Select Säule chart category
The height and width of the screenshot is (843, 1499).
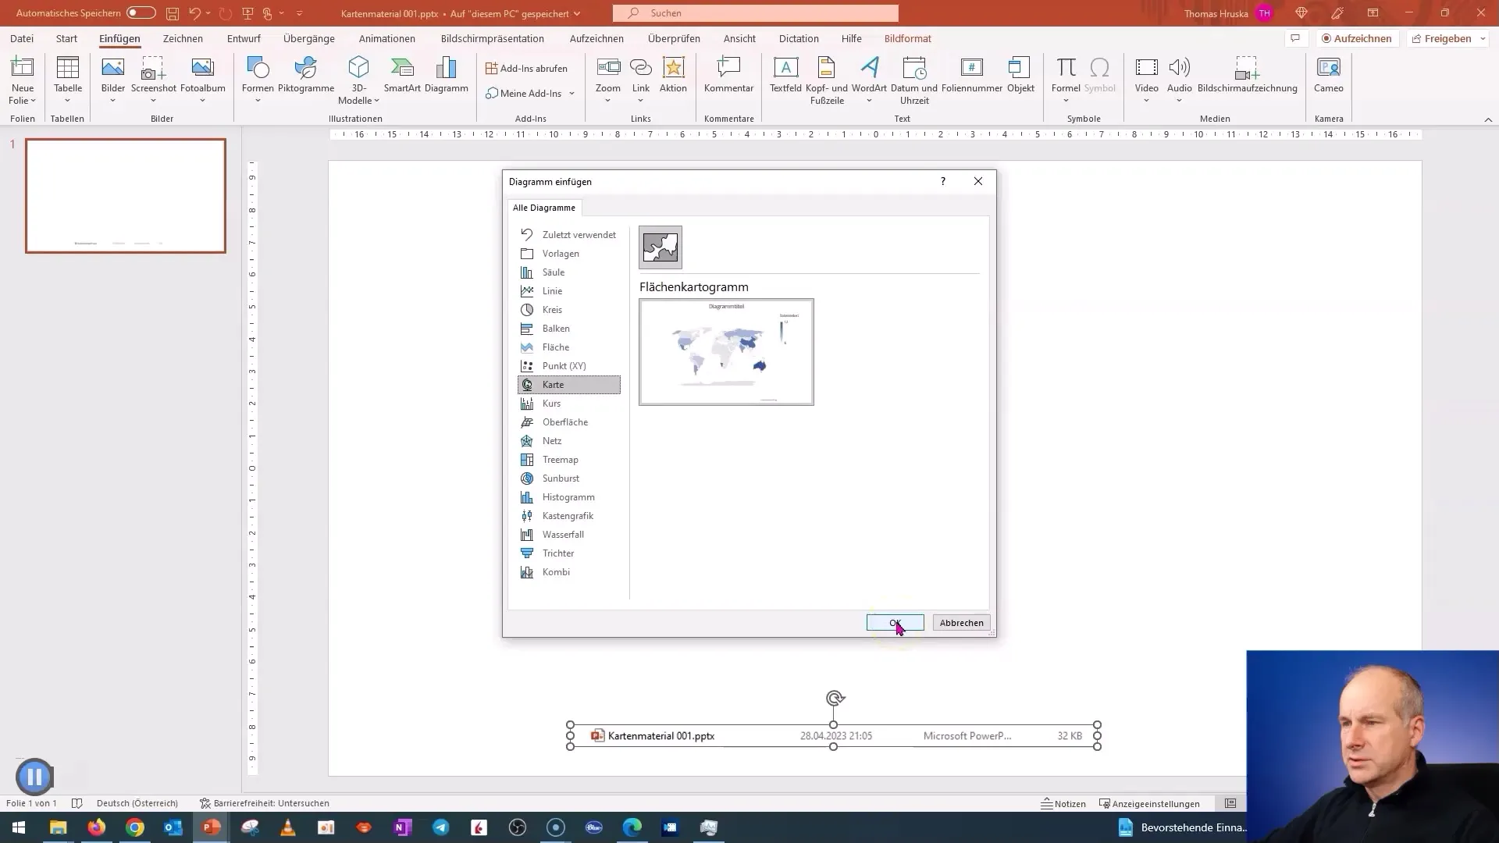(x=569, y=272)
